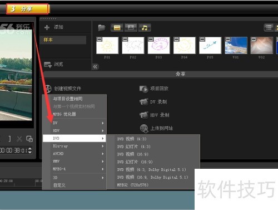This screenshot has width=278, height=210.
Task: Toggle the show videos filter icon
Action: pos(117,28)
